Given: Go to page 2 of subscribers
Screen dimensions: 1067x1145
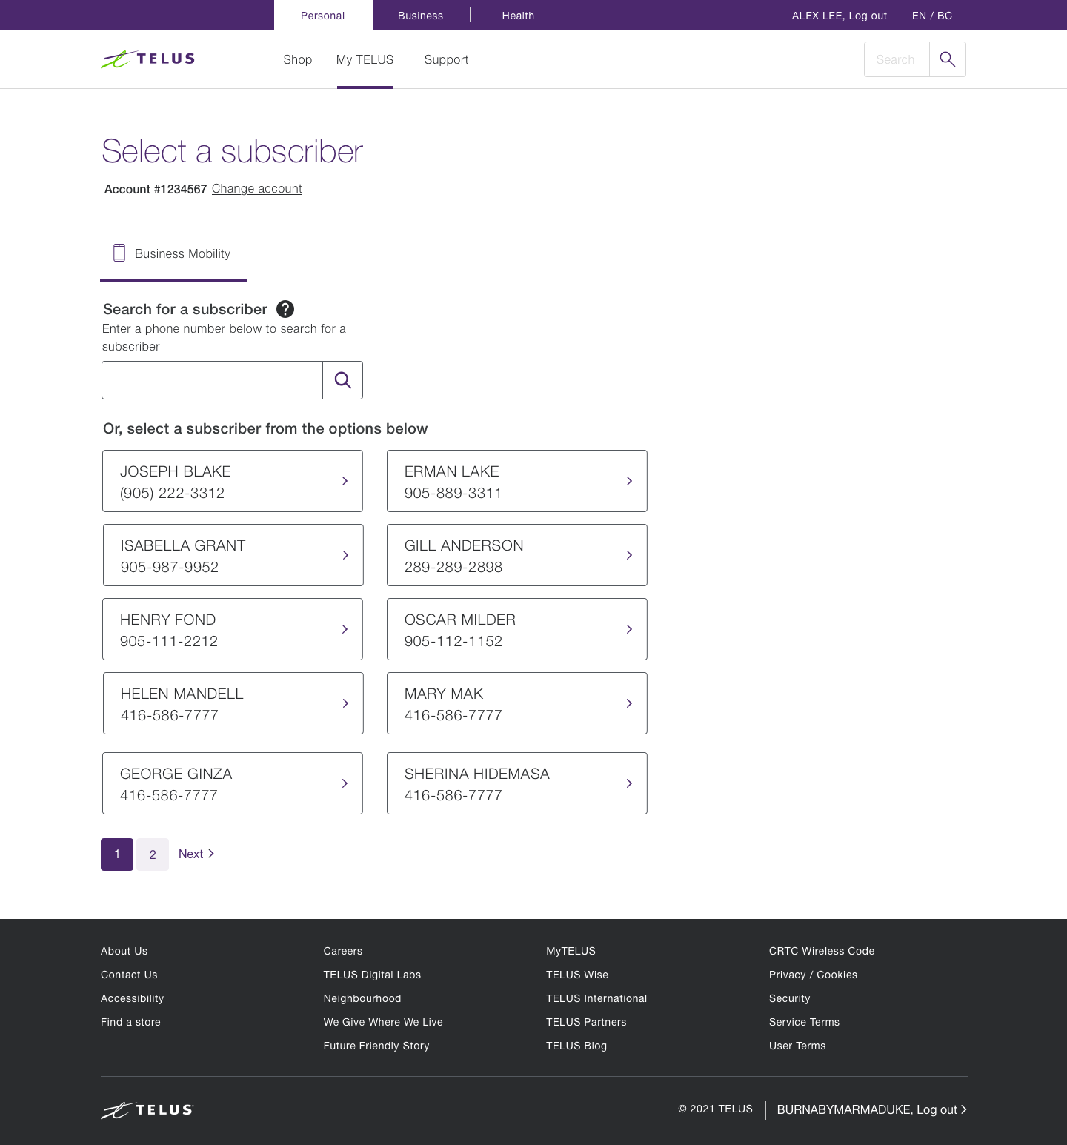Looking at the screenshot, I should point(153,854).
